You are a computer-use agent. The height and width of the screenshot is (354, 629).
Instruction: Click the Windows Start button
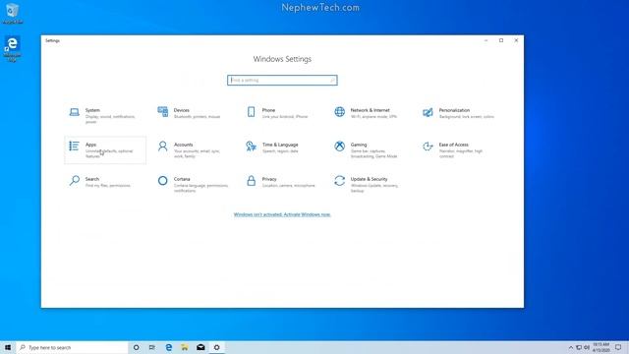coord(8,347)
